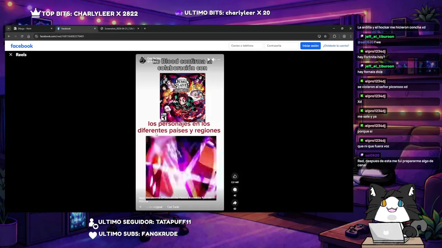Go forward with the browser arrow
This screenshot has height=248, width=442.
tap(15, 36)
